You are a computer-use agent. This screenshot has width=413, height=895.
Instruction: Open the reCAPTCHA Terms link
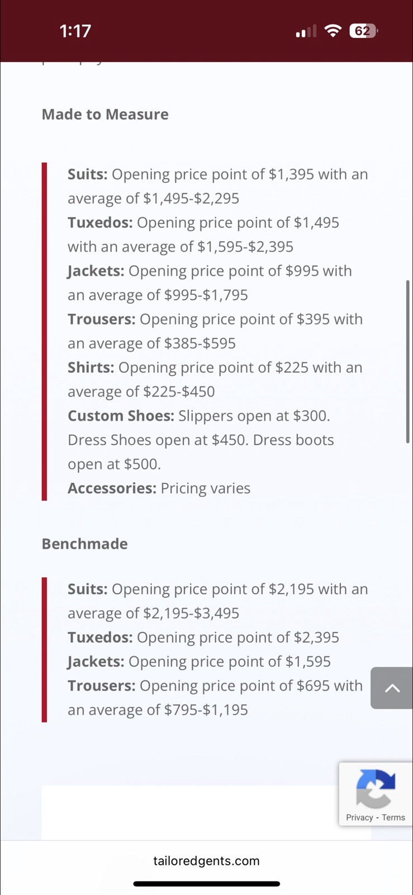click(x=393, y=817)
